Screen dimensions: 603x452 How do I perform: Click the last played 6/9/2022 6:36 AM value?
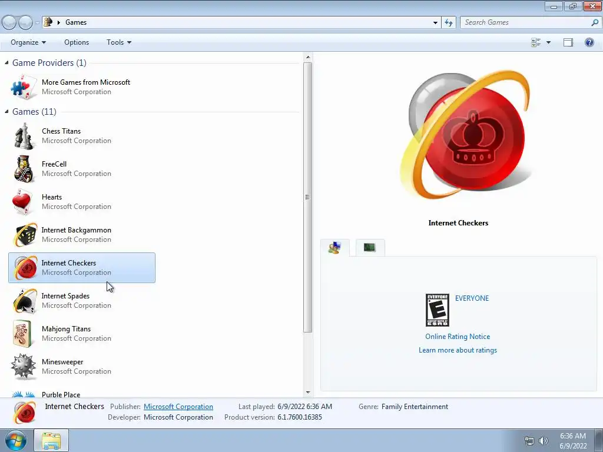click(x=304, y=406)
